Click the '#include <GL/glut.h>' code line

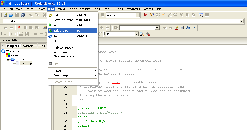[x=98, y=121]
